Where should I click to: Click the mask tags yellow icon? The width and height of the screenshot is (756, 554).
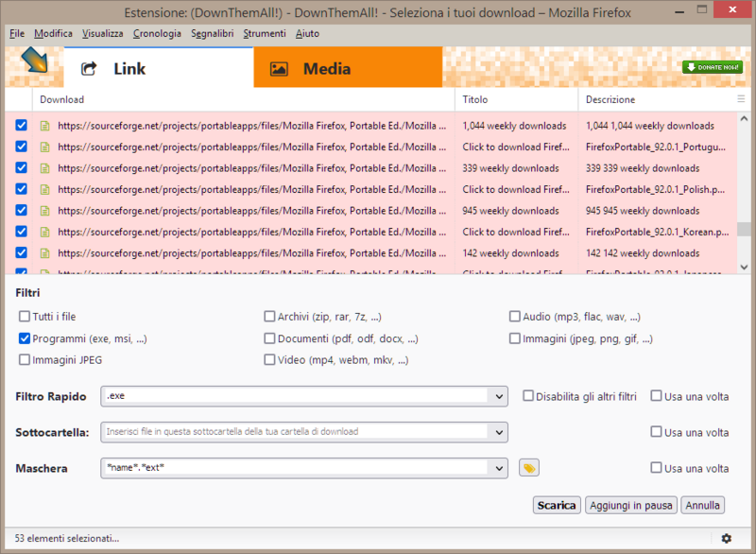pyautogui.click(x=529, y=468)
